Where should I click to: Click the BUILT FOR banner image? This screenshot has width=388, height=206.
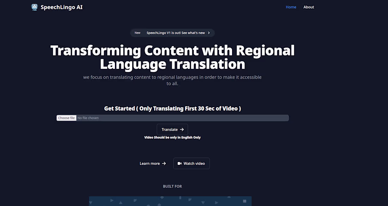(x=170, y=201)
